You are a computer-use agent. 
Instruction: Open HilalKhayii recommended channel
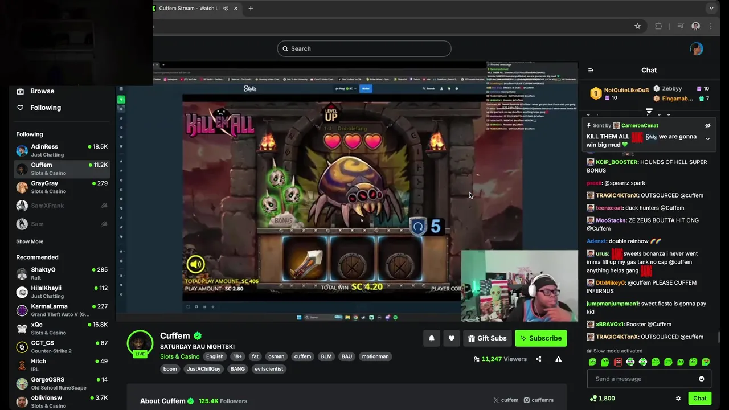(x=62, y=292)
